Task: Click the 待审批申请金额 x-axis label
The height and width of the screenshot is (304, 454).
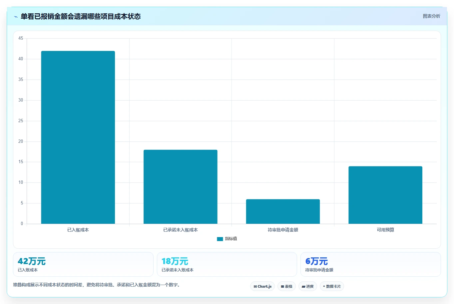Action: pyautogui.click(x=283, y=230)
